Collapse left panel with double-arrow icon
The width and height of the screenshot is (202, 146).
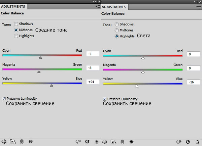(x=95, y=2)
